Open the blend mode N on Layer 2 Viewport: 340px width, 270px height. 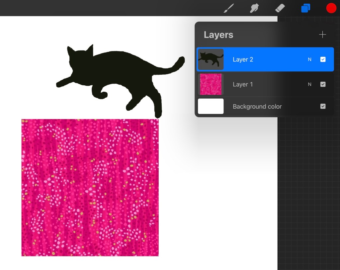tap(309, 59)
